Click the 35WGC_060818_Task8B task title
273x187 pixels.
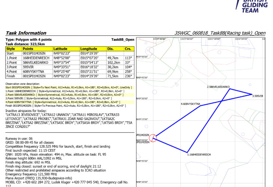pyautogui.click(x=220, y=33)
